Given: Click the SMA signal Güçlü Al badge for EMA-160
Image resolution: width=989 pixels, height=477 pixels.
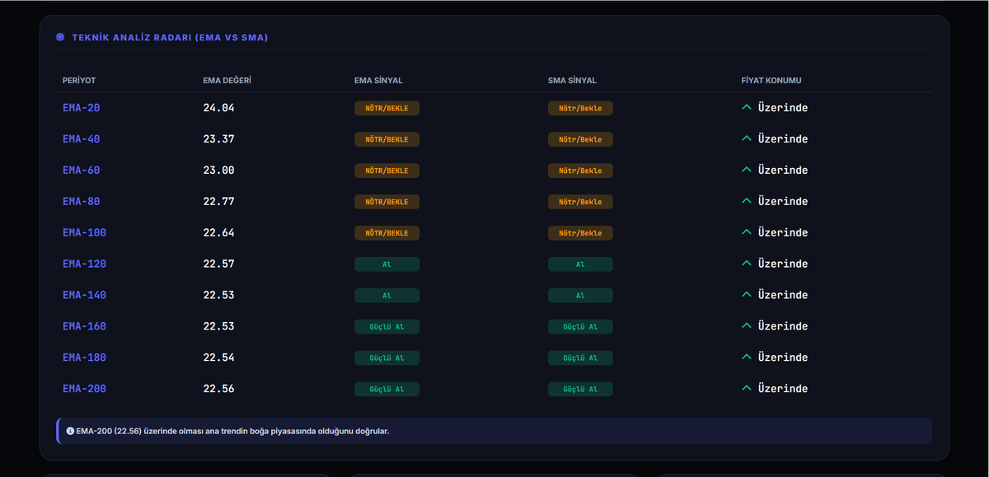Looking at the screenshot, I should [580, 326].
